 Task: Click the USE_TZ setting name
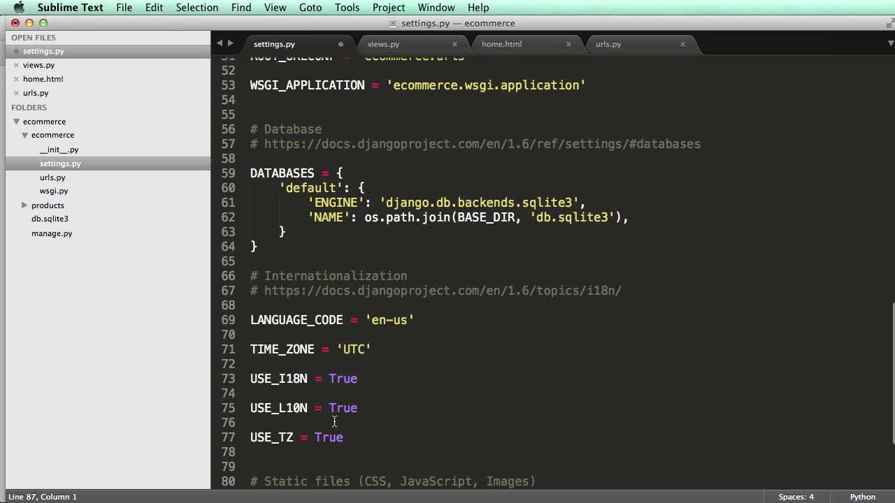272,437
